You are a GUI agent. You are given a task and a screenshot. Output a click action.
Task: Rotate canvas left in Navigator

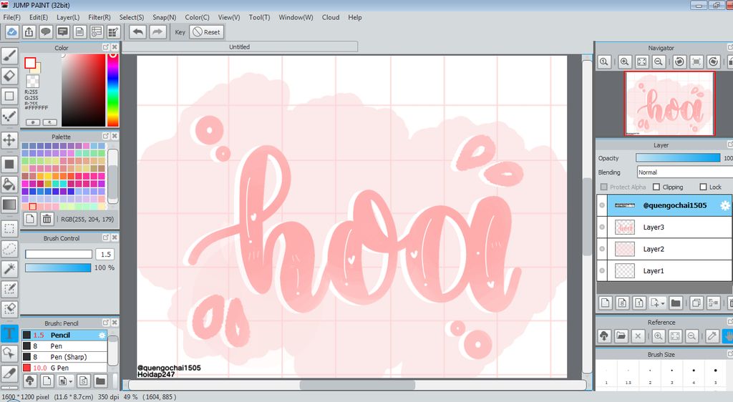pyautogui.click(x=679, y=62)
